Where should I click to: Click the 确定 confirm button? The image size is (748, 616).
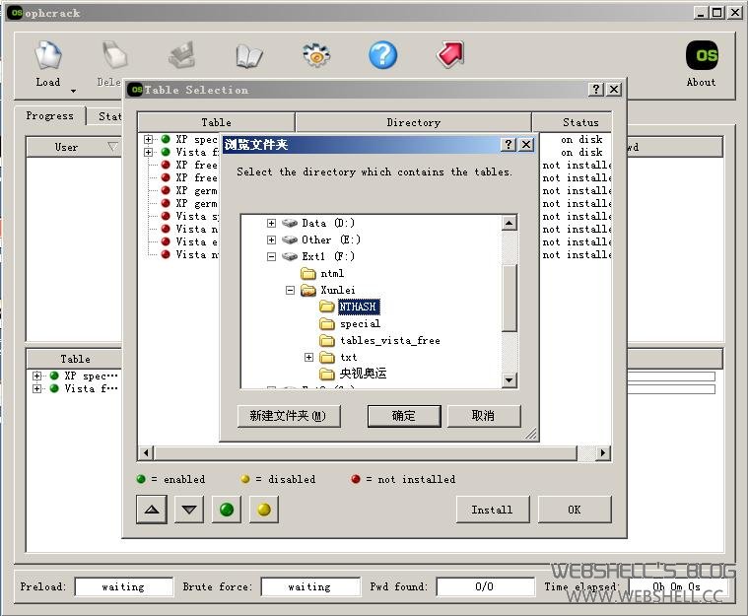coord(404,416)
